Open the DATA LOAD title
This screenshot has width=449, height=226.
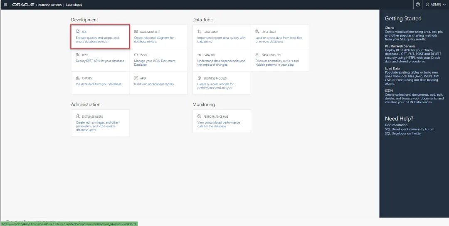click(x=269, y=32)
